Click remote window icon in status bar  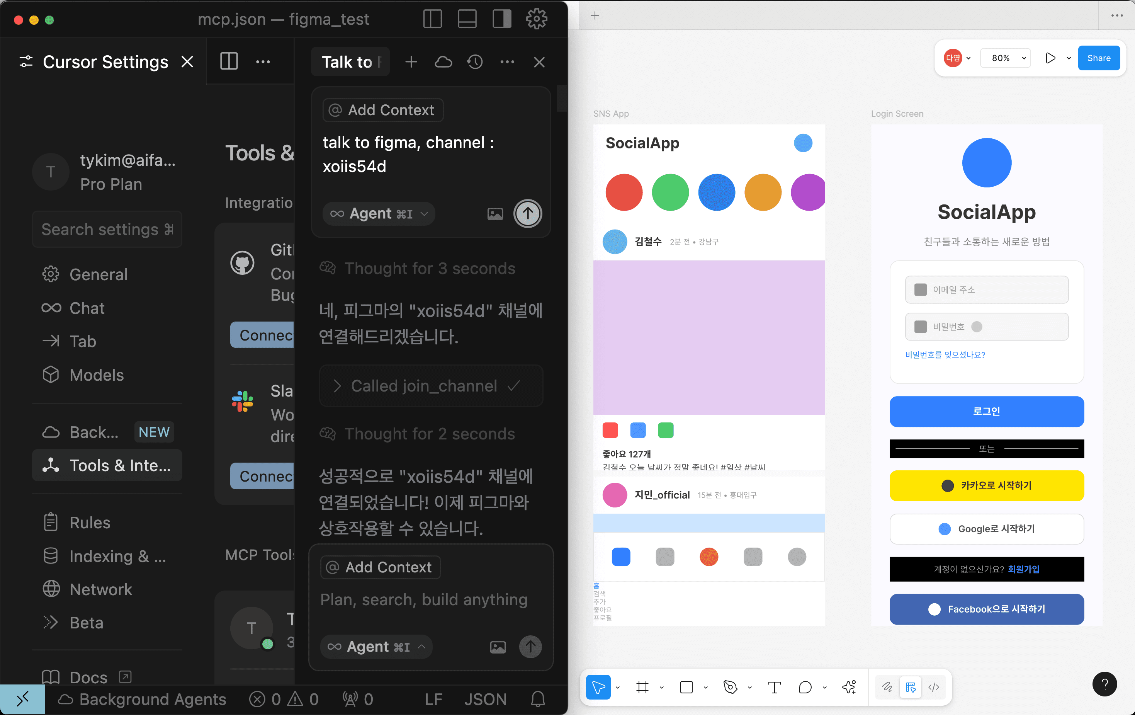click(23, 700)
